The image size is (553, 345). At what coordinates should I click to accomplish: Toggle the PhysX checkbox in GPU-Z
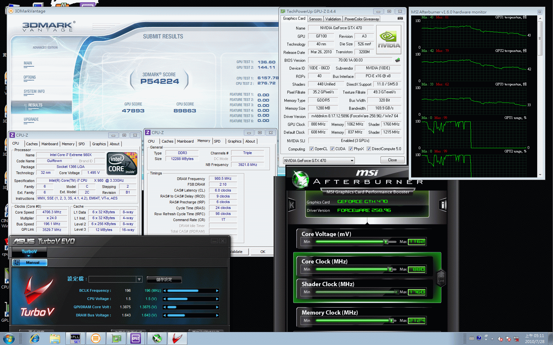click(351, 149)
